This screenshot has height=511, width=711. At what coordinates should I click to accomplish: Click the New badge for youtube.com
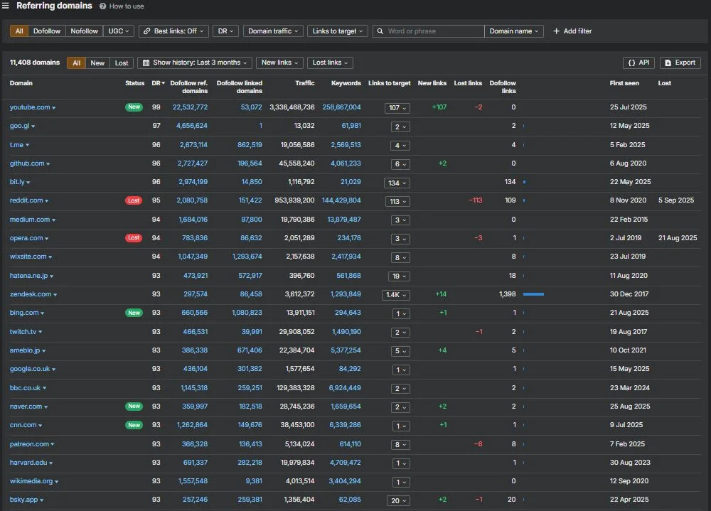[x=134, y=107]
